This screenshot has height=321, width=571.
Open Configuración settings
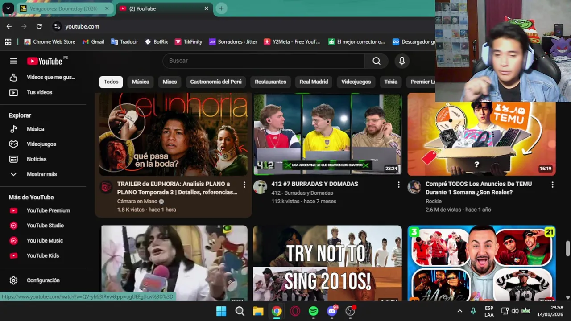click(x=43, y=280)
